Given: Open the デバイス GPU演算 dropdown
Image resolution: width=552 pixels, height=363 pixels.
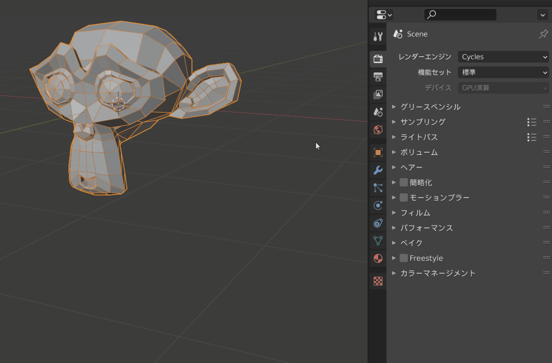Looking at the screenshot, I should pyautogui.click(x=503, y=87).
